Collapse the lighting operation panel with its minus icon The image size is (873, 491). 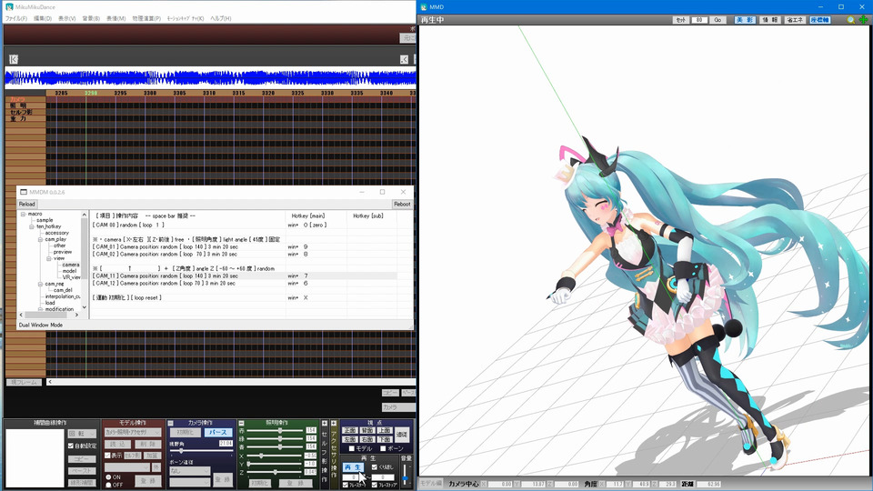tap(241, 423)
